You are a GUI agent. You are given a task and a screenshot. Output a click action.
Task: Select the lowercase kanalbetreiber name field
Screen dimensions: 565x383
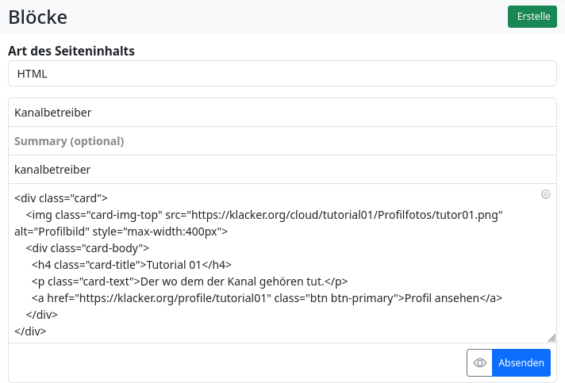[x=282, y=170]
